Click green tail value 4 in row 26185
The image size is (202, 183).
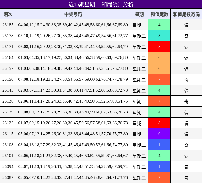(x=159, y=25)
